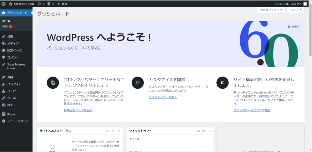
Task: Move クイックドラフト panel up arrow
Action: point(198,131)
